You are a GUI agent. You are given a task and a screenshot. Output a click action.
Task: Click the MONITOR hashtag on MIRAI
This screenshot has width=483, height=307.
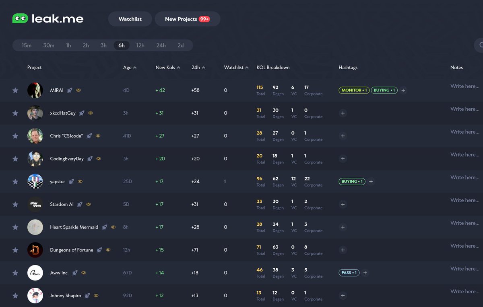point(354,90)
